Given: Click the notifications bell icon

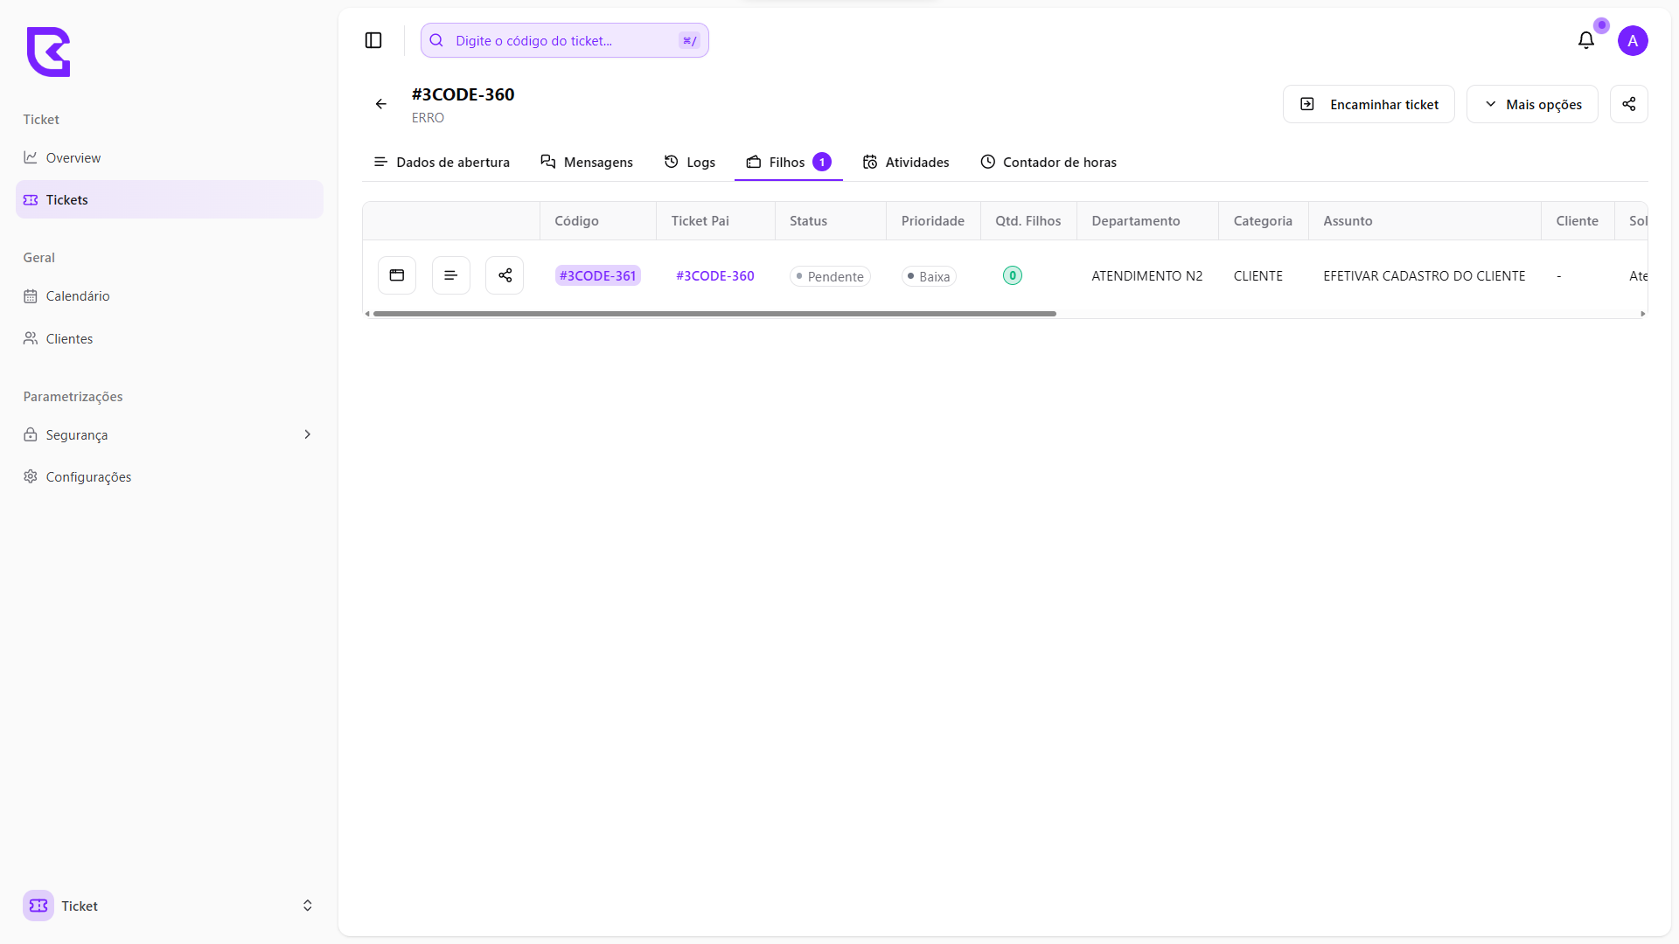Looking at the screenshot, I should pos(1585,40).
